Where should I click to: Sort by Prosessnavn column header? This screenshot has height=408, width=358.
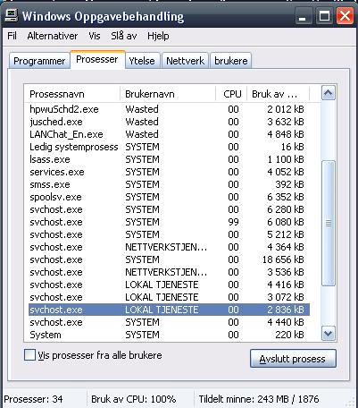[x=71, y=94]
